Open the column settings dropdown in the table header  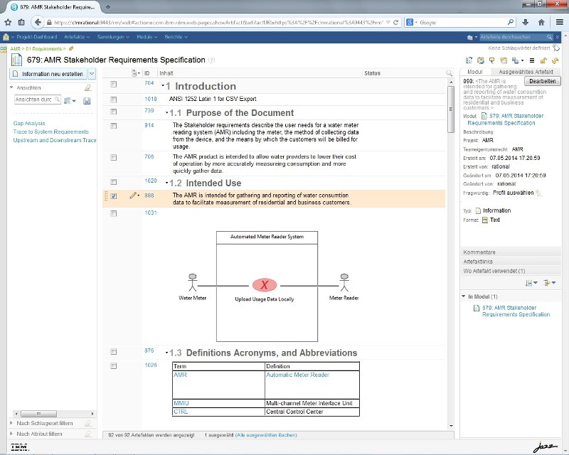(136, 73)
